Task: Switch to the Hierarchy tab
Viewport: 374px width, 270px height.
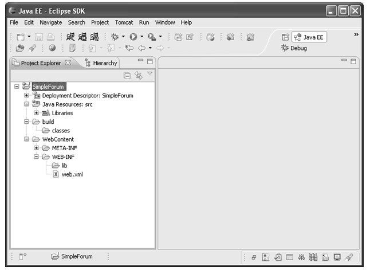Action: (101, 63)
